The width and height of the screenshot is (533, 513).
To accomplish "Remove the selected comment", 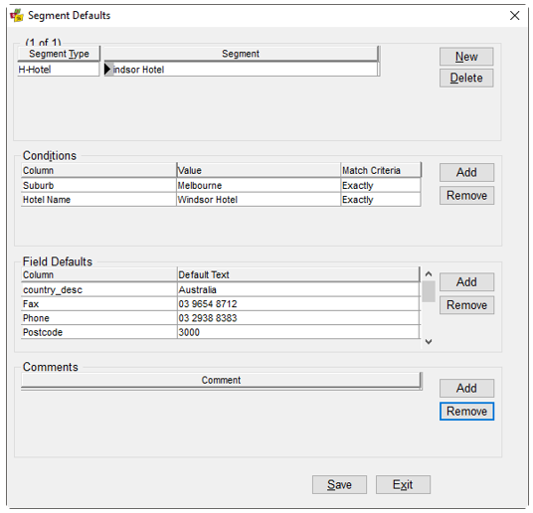I will coord(466,412).
